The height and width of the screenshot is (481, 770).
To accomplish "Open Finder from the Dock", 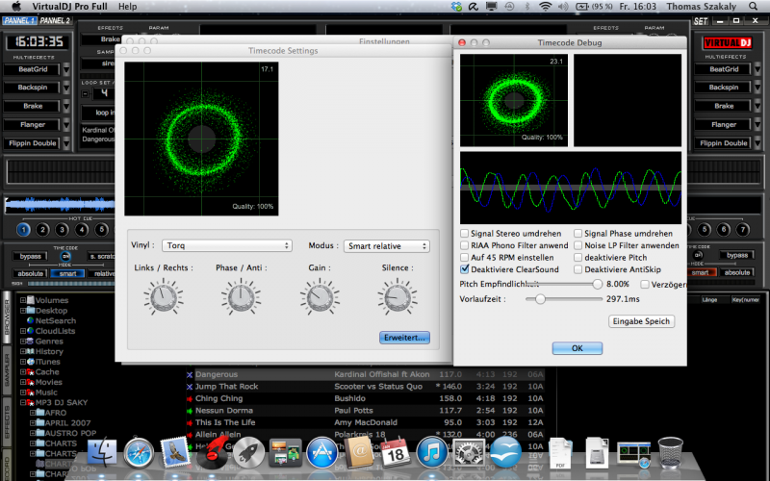I will (102, 452).
